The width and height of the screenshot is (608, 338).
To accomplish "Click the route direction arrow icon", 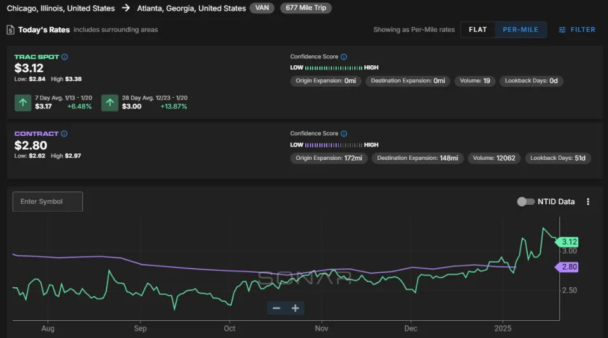I will [126, 8].
